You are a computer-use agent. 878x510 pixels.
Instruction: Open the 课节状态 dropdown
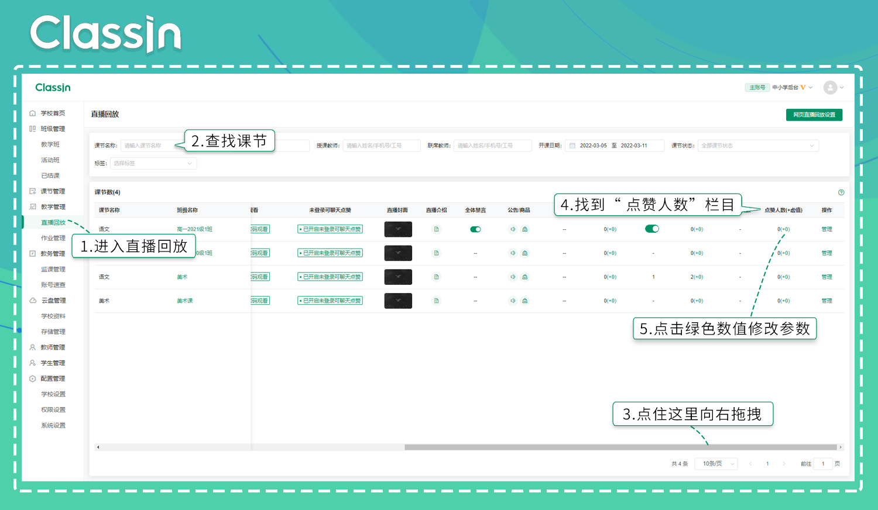point(758,146)
